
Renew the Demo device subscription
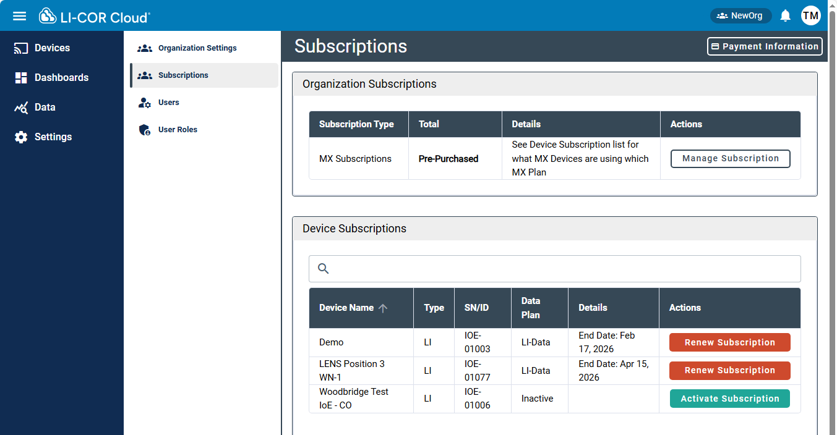pos(729,342)
